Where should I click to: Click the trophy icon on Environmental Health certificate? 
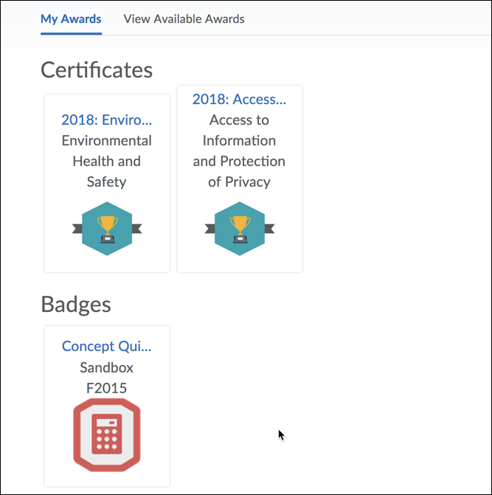(107, 226)
